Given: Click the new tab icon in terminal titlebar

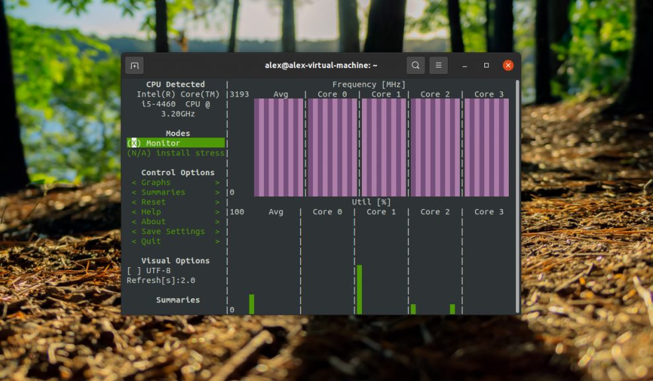Looking at the screenshot, I should click(x=134, y=65).
